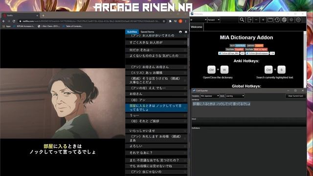Open a new Chrome tab with plus

click(x=43, y=15)
